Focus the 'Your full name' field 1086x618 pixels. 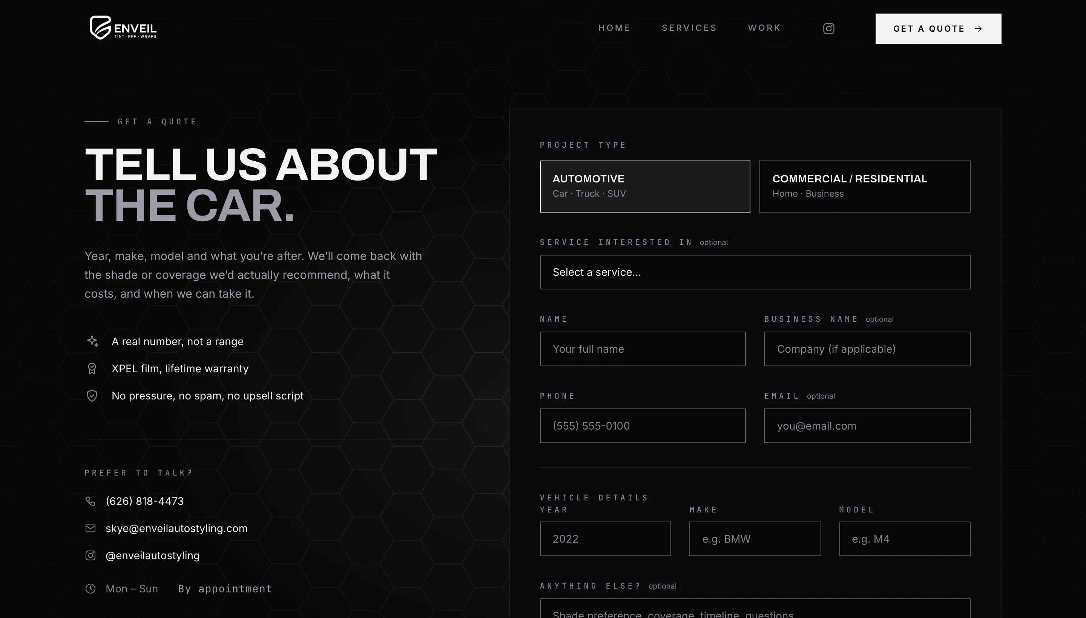point(643,349)
